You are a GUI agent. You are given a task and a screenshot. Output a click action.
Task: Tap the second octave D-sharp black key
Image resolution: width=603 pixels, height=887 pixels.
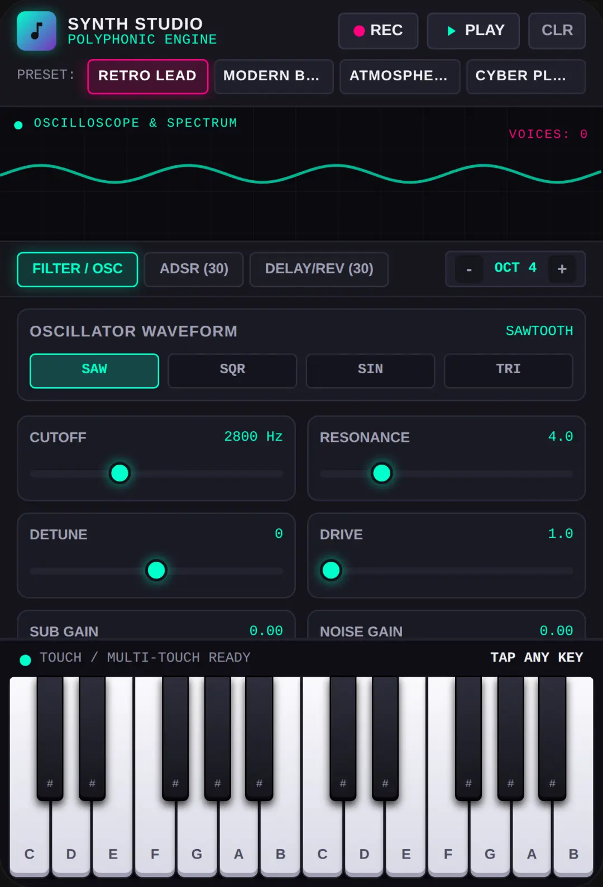(x=385, y=739)
